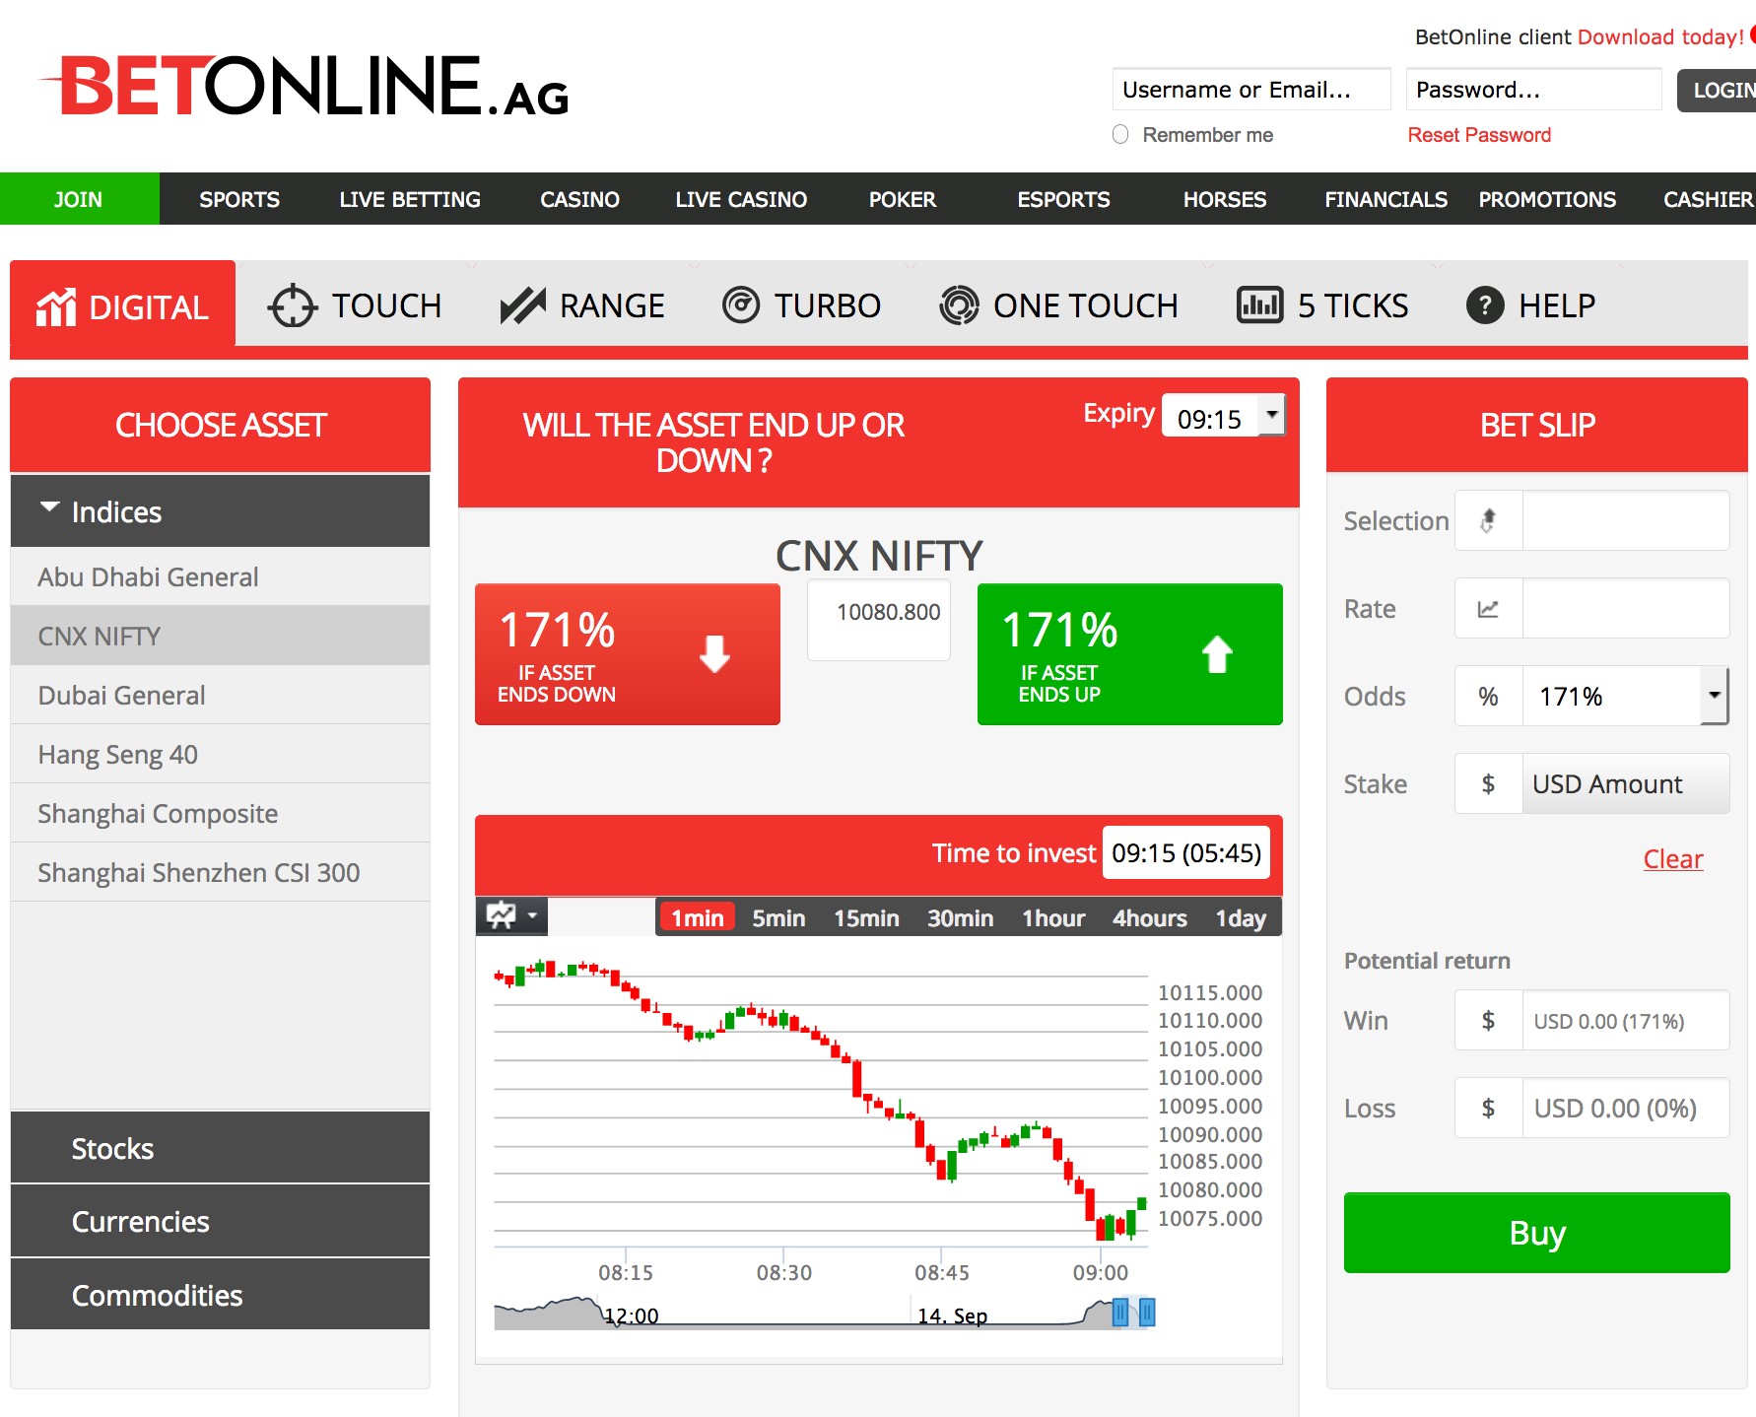Click the right chart navigator handle
This screenshot has height=1417, width=1756.
pyautogui.click(x=1147, y=1312)
